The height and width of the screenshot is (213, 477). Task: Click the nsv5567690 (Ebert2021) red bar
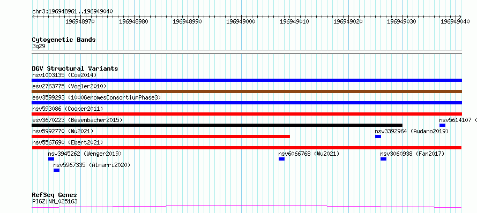coord(247,148)
